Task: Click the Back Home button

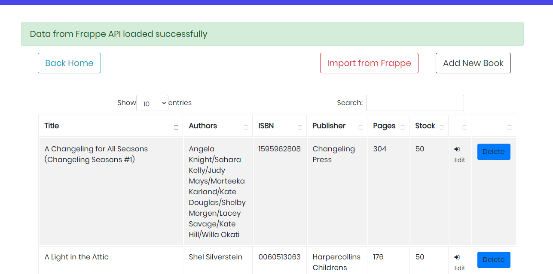Action: [x=69, y=63]
